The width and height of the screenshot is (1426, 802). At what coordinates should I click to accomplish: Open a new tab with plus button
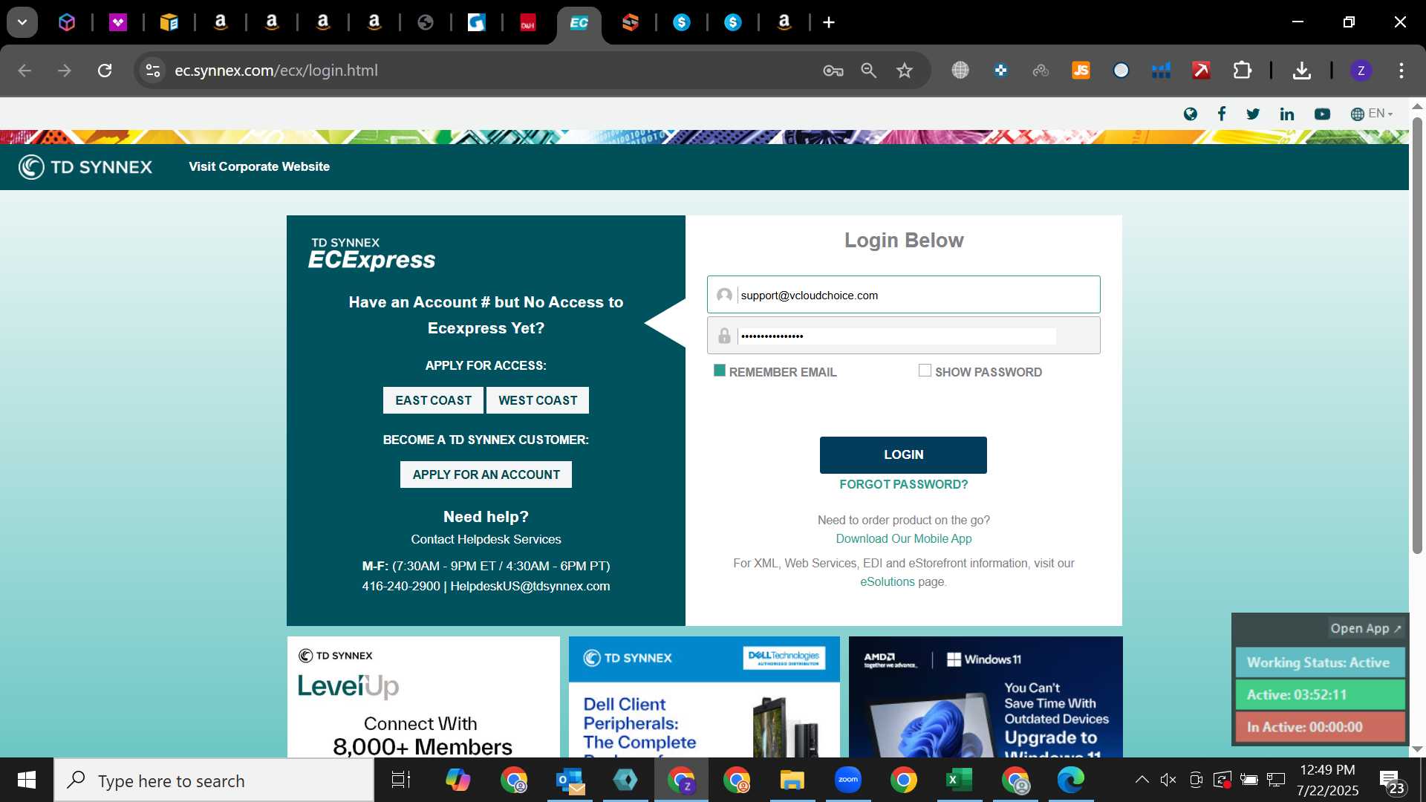point(829,22)
